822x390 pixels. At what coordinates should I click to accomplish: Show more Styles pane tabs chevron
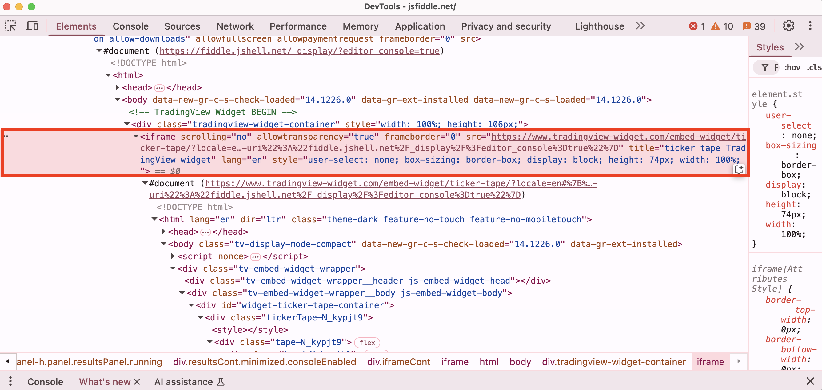[x=799, y=47]
